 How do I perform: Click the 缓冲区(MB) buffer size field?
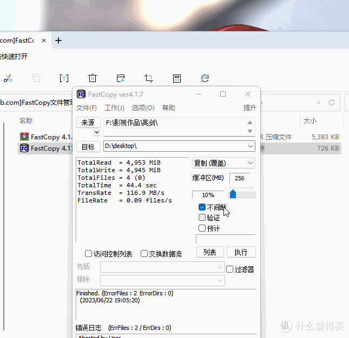pos(240,178)
